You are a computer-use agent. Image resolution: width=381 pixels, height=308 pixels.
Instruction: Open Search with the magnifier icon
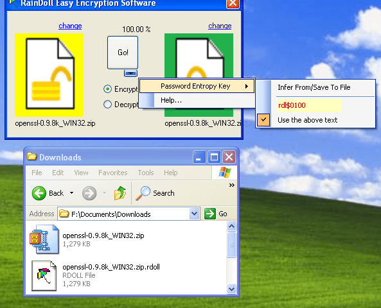pyautogui.click(x=143, y=193)
